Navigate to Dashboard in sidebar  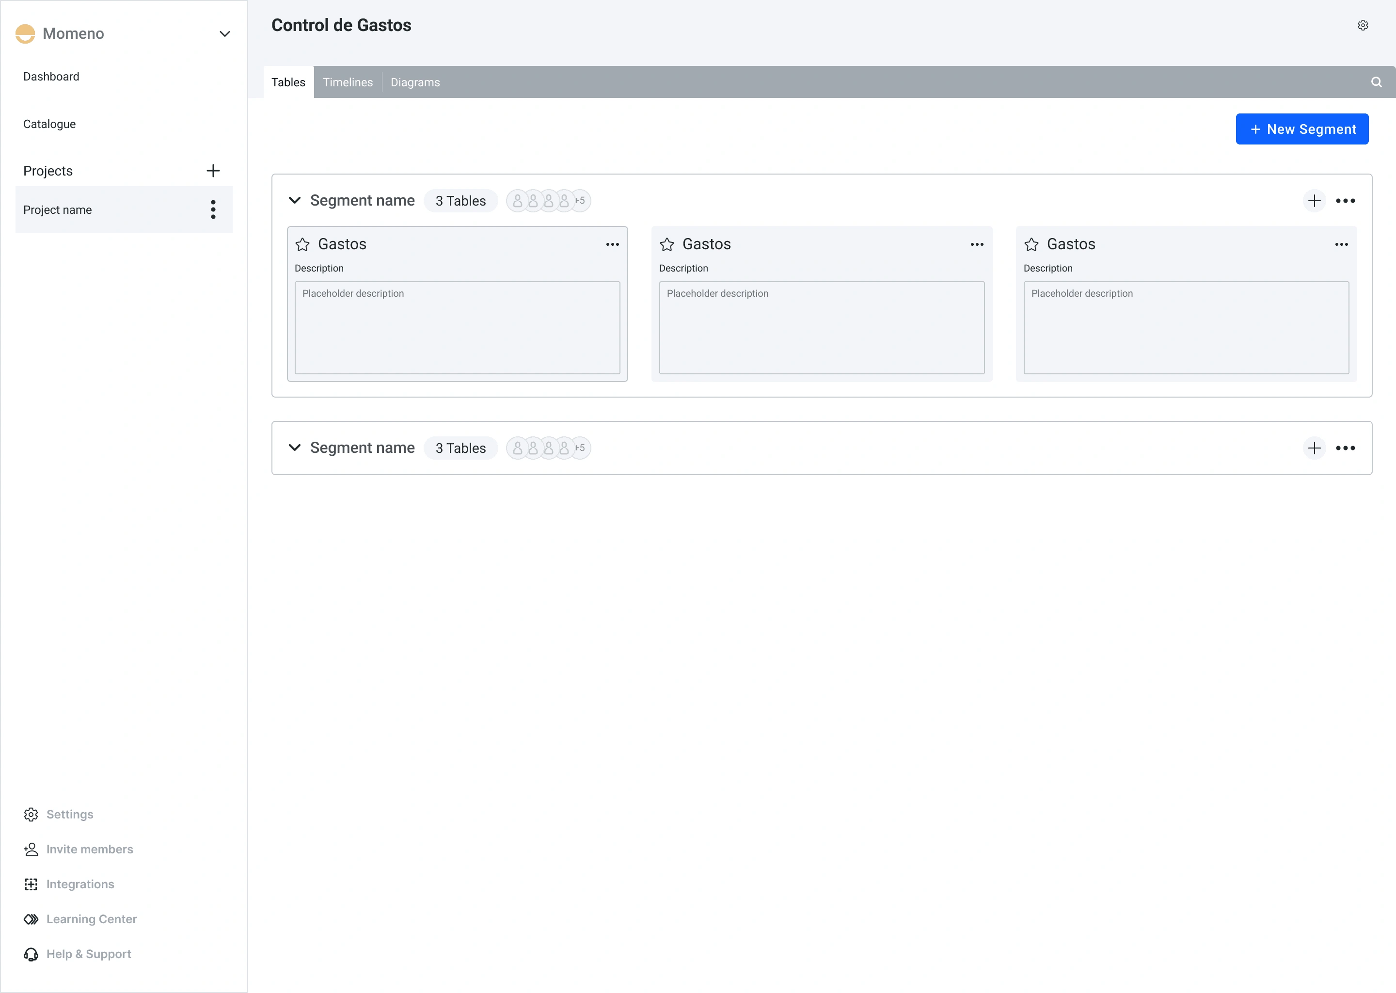point(49,76)
